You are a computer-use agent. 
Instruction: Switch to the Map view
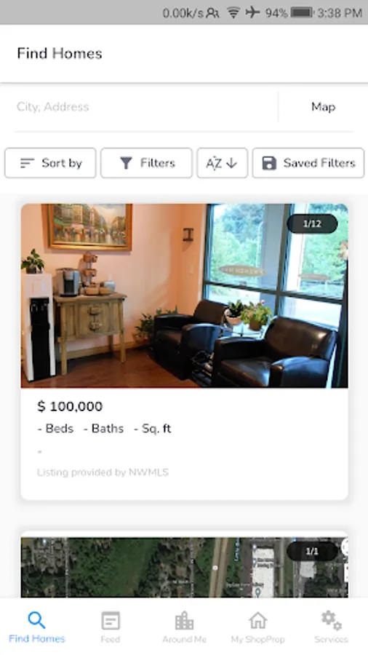(x=324, y=107)
